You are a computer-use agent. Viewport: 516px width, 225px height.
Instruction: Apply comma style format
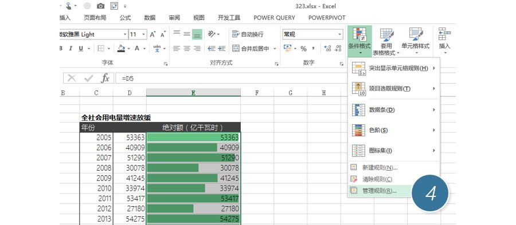click(x=314, y=48)
